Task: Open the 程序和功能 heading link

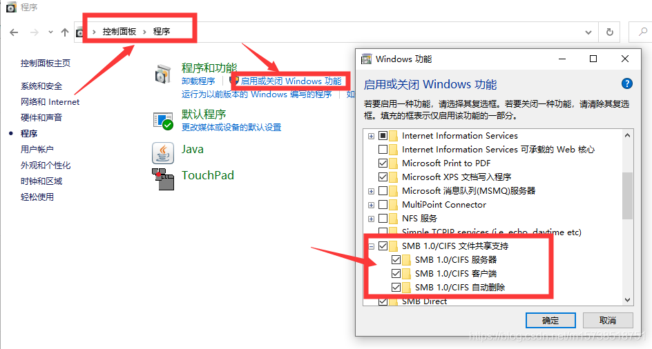Action: point(209,68)
